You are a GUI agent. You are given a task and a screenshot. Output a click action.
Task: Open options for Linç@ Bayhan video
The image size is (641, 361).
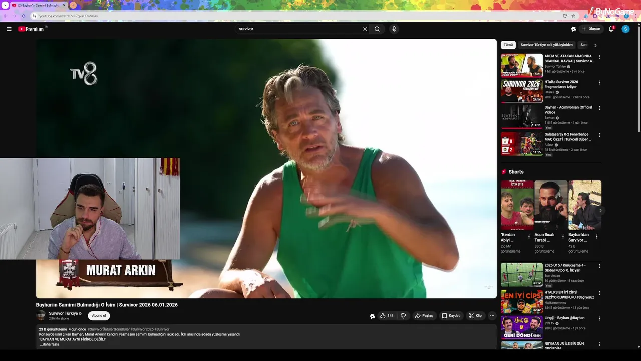pyautogui.click(x=599, y=318)
